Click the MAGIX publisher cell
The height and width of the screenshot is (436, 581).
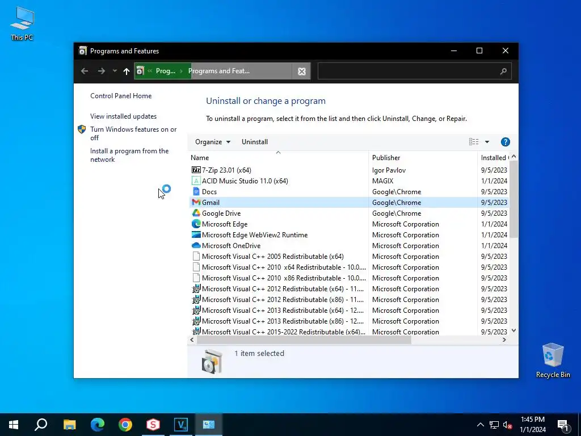pos(382,181)
